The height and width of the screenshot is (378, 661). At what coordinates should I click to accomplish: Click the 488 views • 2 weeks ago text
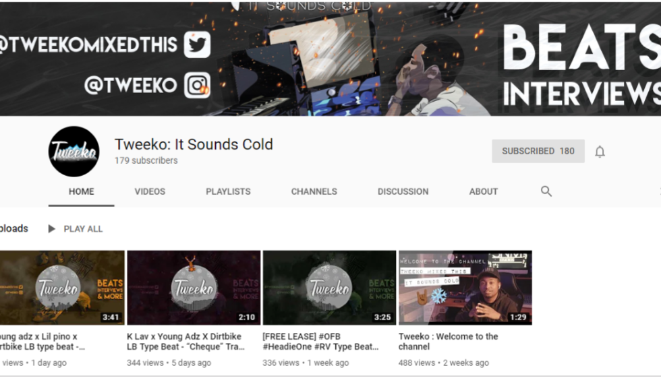[x=444, y=363]
